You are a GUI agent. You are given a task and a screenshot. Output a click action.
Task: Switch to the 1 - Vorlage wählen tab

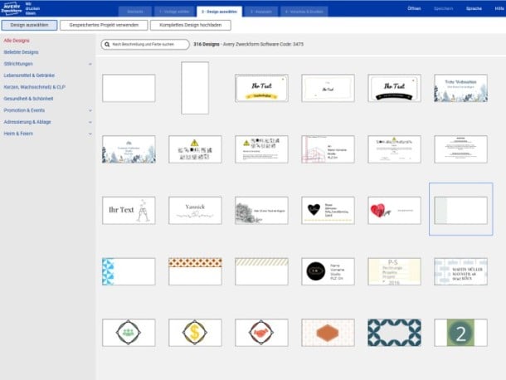click(174, 12)
